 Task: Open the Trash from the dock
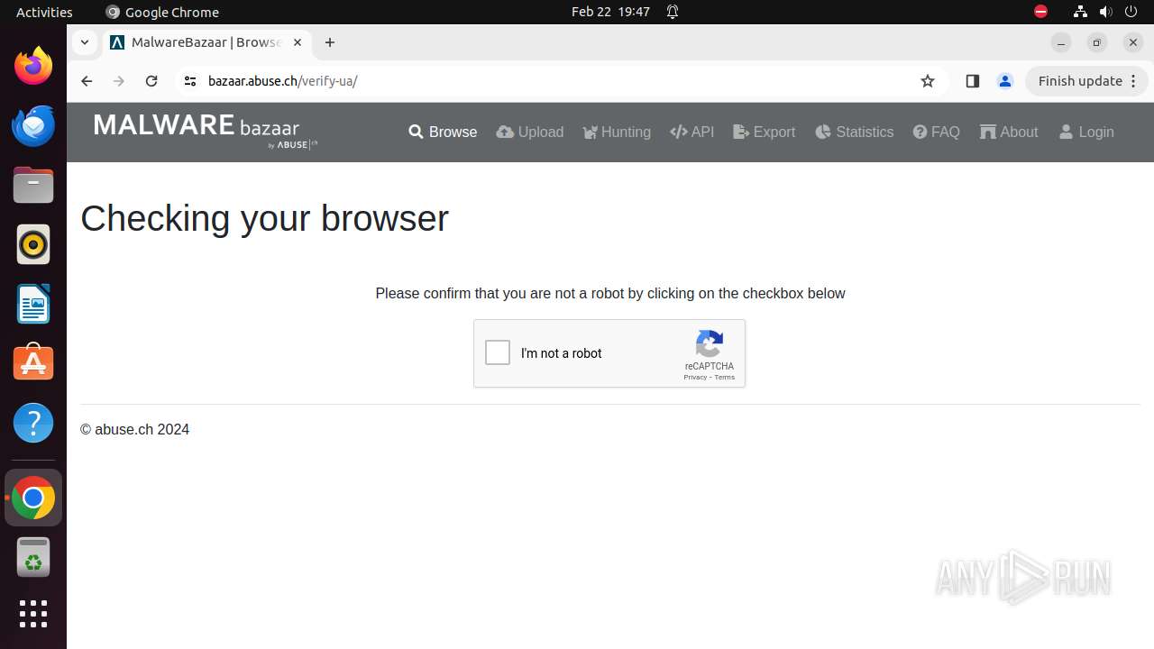(33, 557)
